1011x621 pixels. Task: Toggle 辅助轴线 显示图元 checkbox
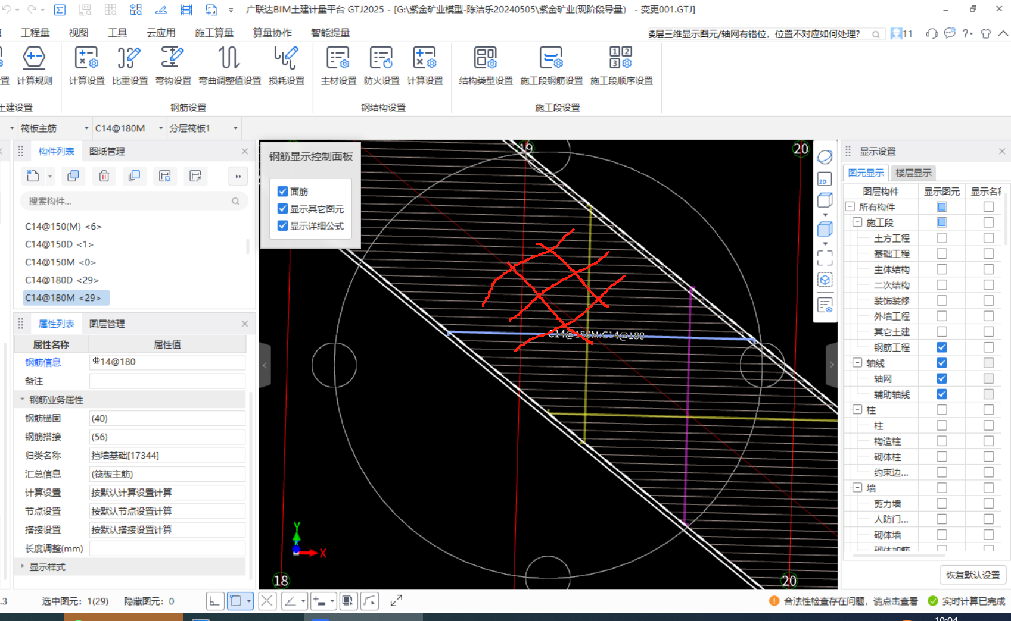pyautogui.click(x=942, y=394)
